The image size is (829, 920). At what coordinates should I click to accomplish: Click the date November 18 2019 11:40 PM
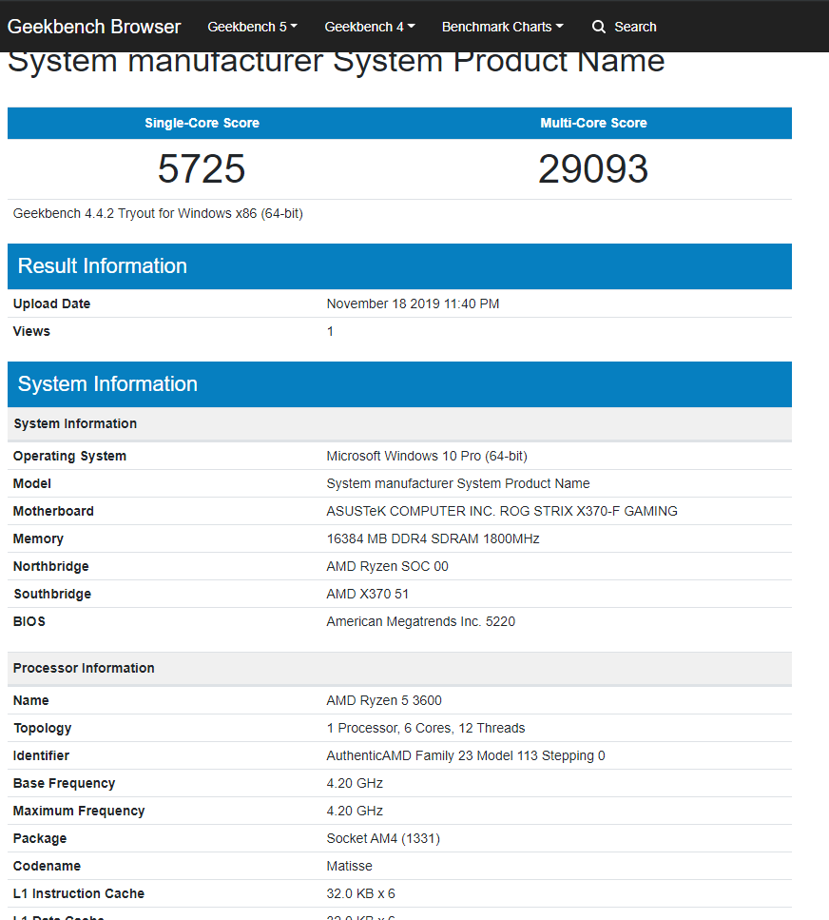[x=413, y=303]
